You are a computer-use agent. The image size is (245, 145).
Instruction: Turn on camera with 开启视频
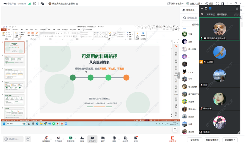pos(58,138)
